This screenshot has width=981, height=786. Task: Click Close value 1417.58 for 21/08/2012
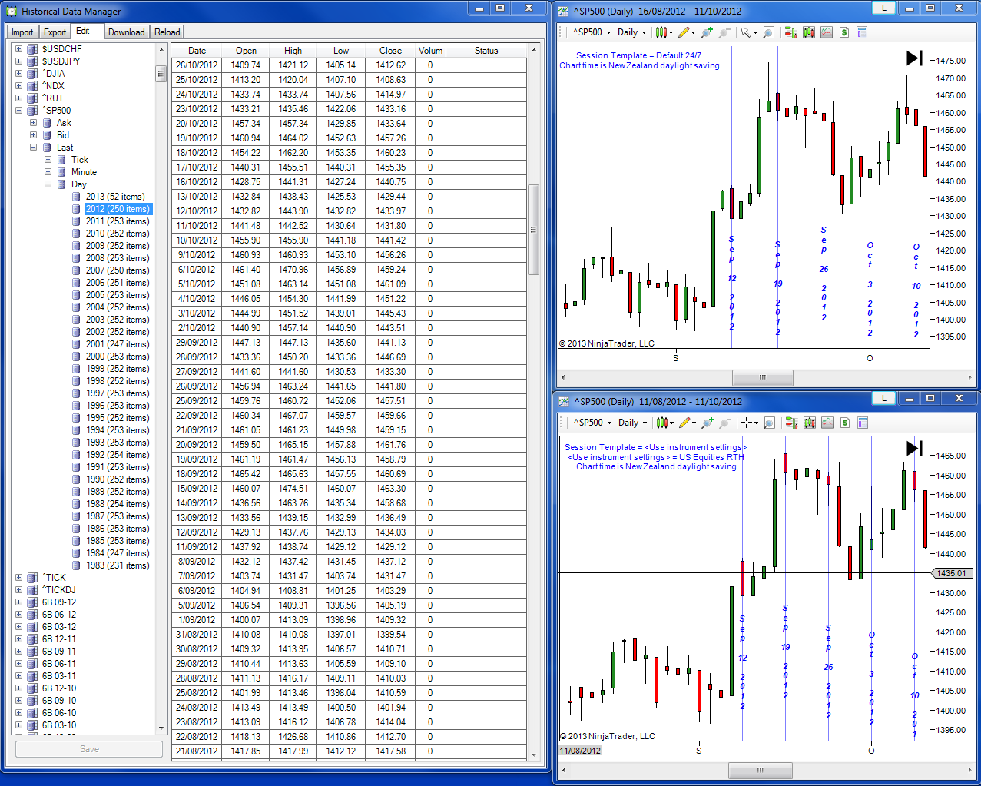tap(390, 751)
